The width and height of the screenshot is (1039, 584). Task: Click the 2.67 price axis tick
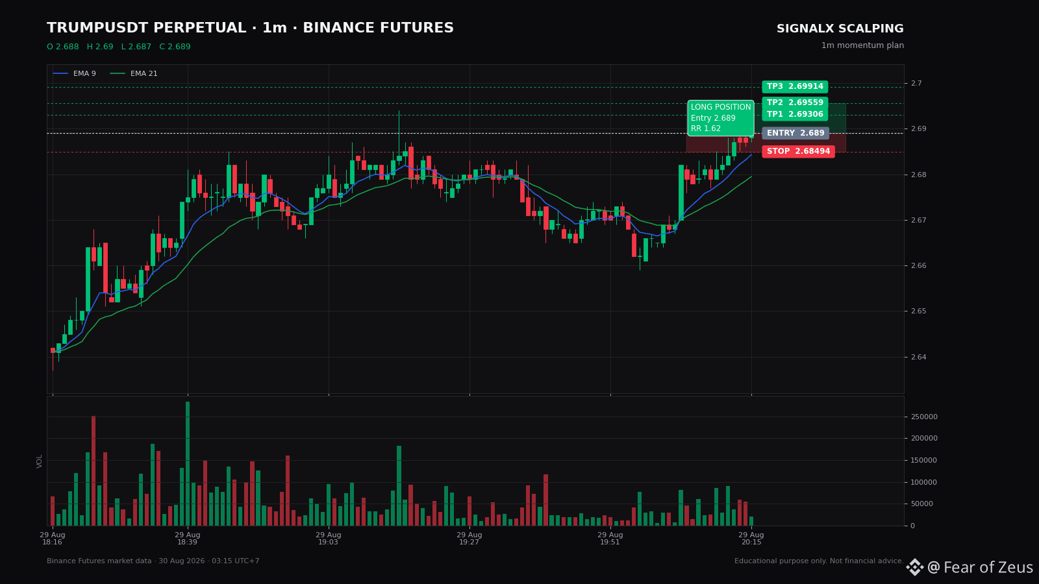918,221
